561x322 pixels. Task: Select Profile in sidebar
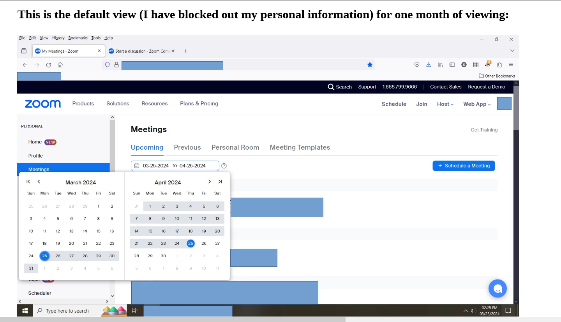pos(35,156)
